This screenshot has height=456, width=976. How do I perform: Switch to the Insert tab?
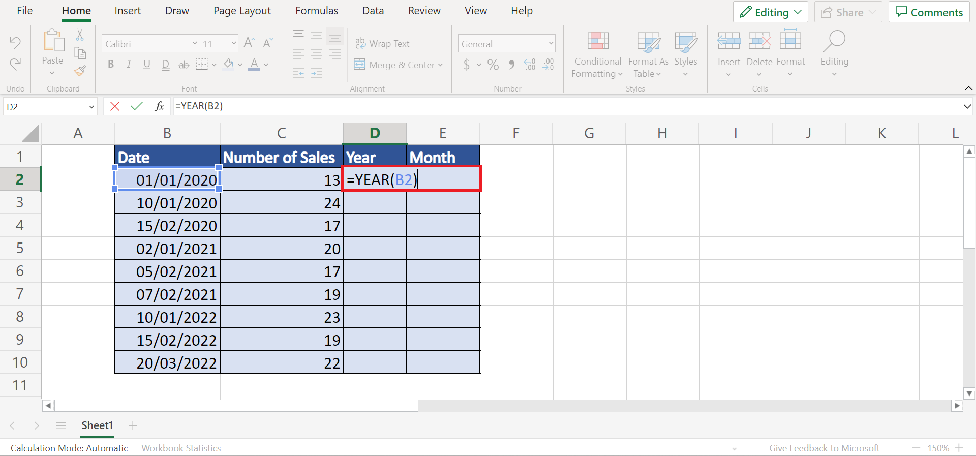(128, 11)
